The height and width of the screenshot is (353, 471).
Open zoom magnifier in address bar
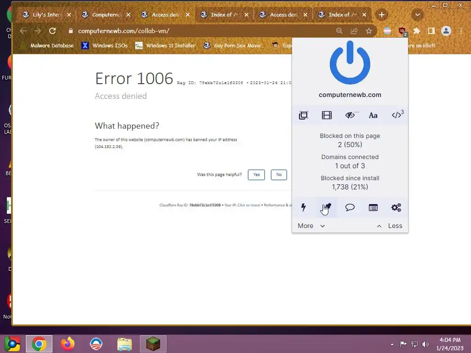pyautogui.click(x=339, y=31)
